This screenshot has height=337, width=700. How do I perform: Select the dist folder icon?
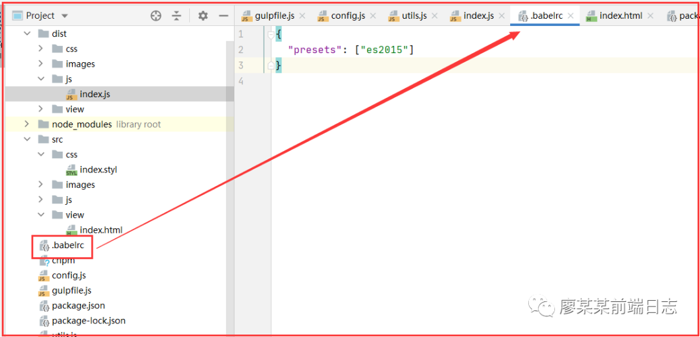43,34
